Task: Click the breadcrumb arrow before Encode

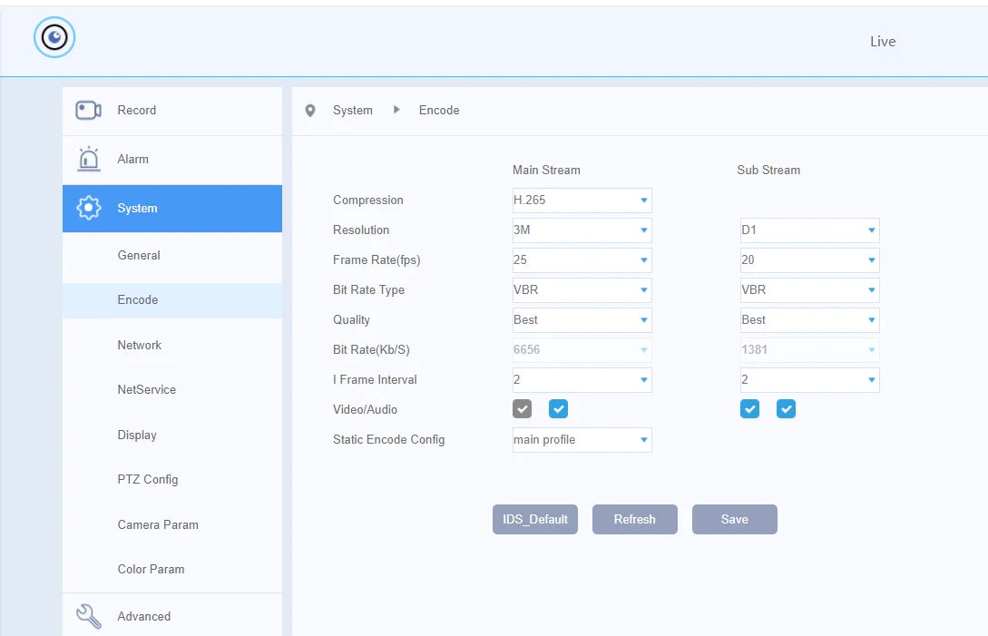Action: (x=396, y=110)
